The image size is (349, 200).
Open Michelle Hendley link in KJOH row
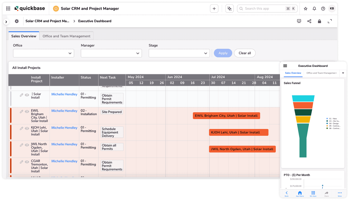(x=64, y=128)
